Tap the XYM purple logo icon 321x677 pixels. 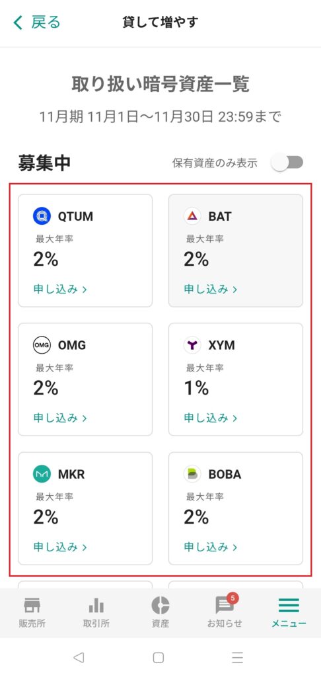[x=192, y=345]
